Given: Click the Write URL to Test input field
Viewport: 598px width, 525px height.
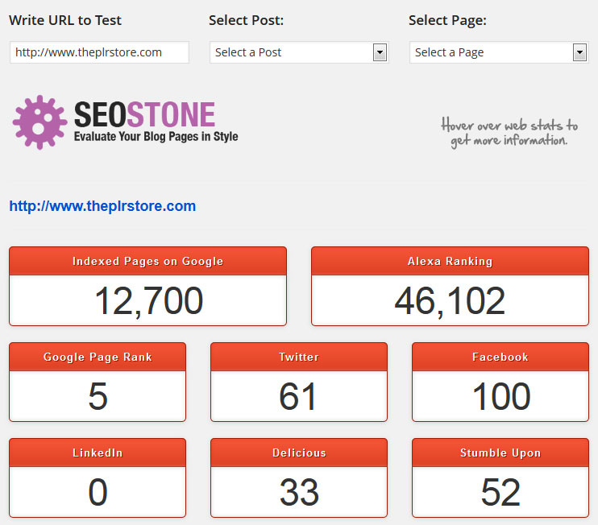Looking at the screenshot, I should tap(100, 52).
